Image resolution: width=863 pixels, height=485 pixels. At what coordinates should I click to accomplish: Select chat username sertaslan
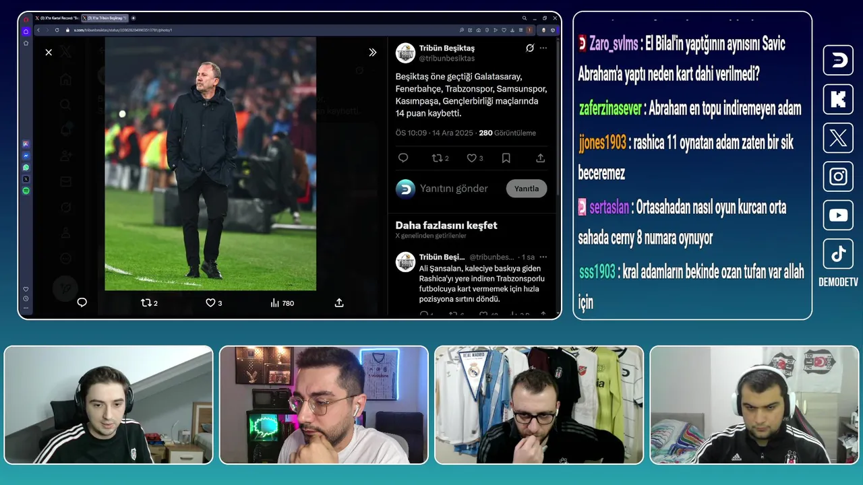point(609,207)
